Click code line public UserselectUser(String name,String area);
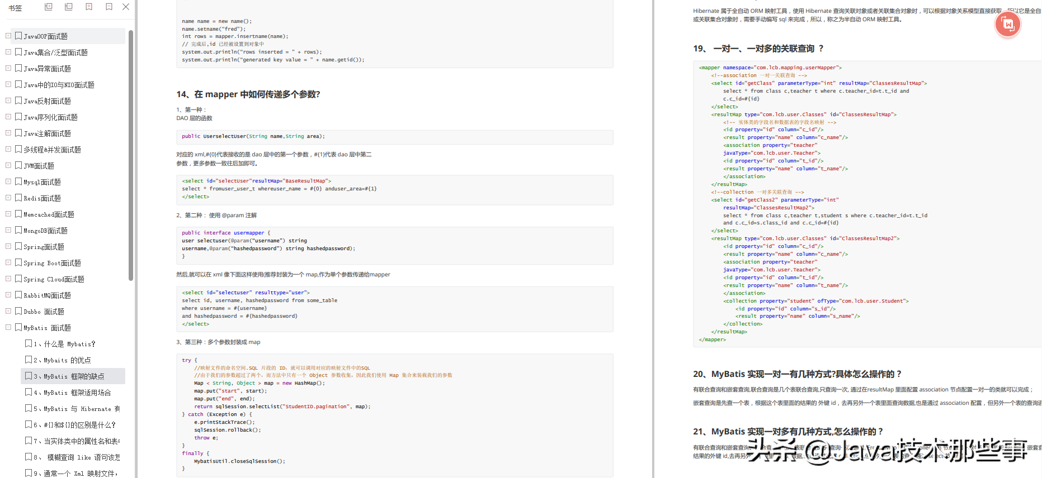 [253, 136]
